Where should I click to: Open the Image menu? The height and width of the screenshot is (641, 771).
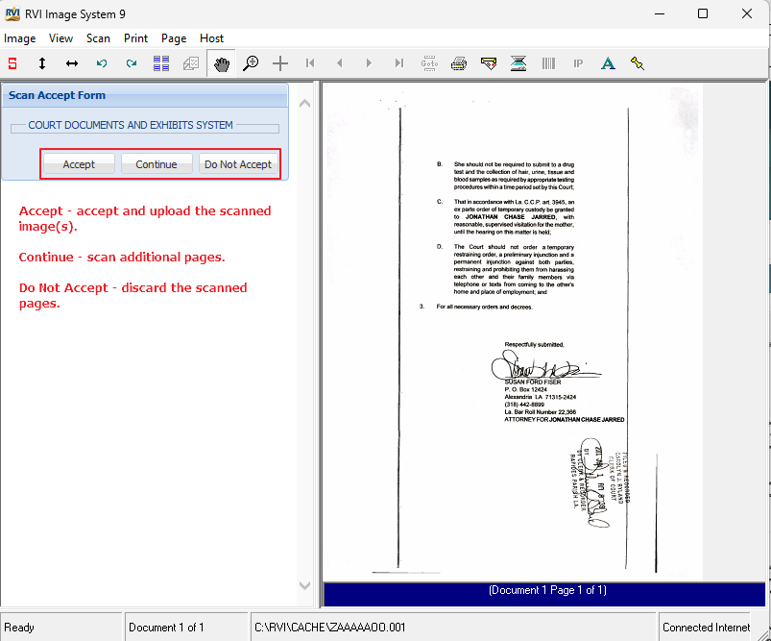(x=19, y=38)
